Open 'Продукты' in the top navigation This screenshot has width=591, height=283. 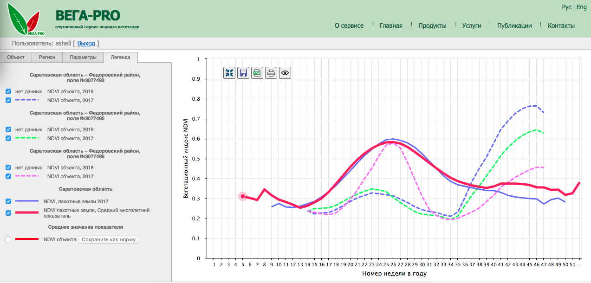[x=432, y=26]
